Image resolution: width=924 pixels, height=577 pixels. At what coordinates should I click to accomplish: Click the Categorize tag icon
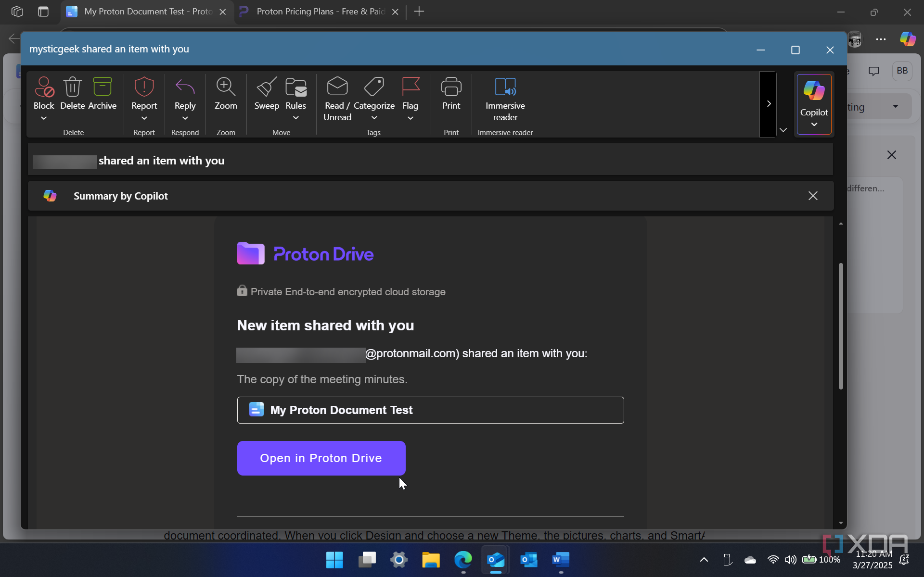coord(374,87)
